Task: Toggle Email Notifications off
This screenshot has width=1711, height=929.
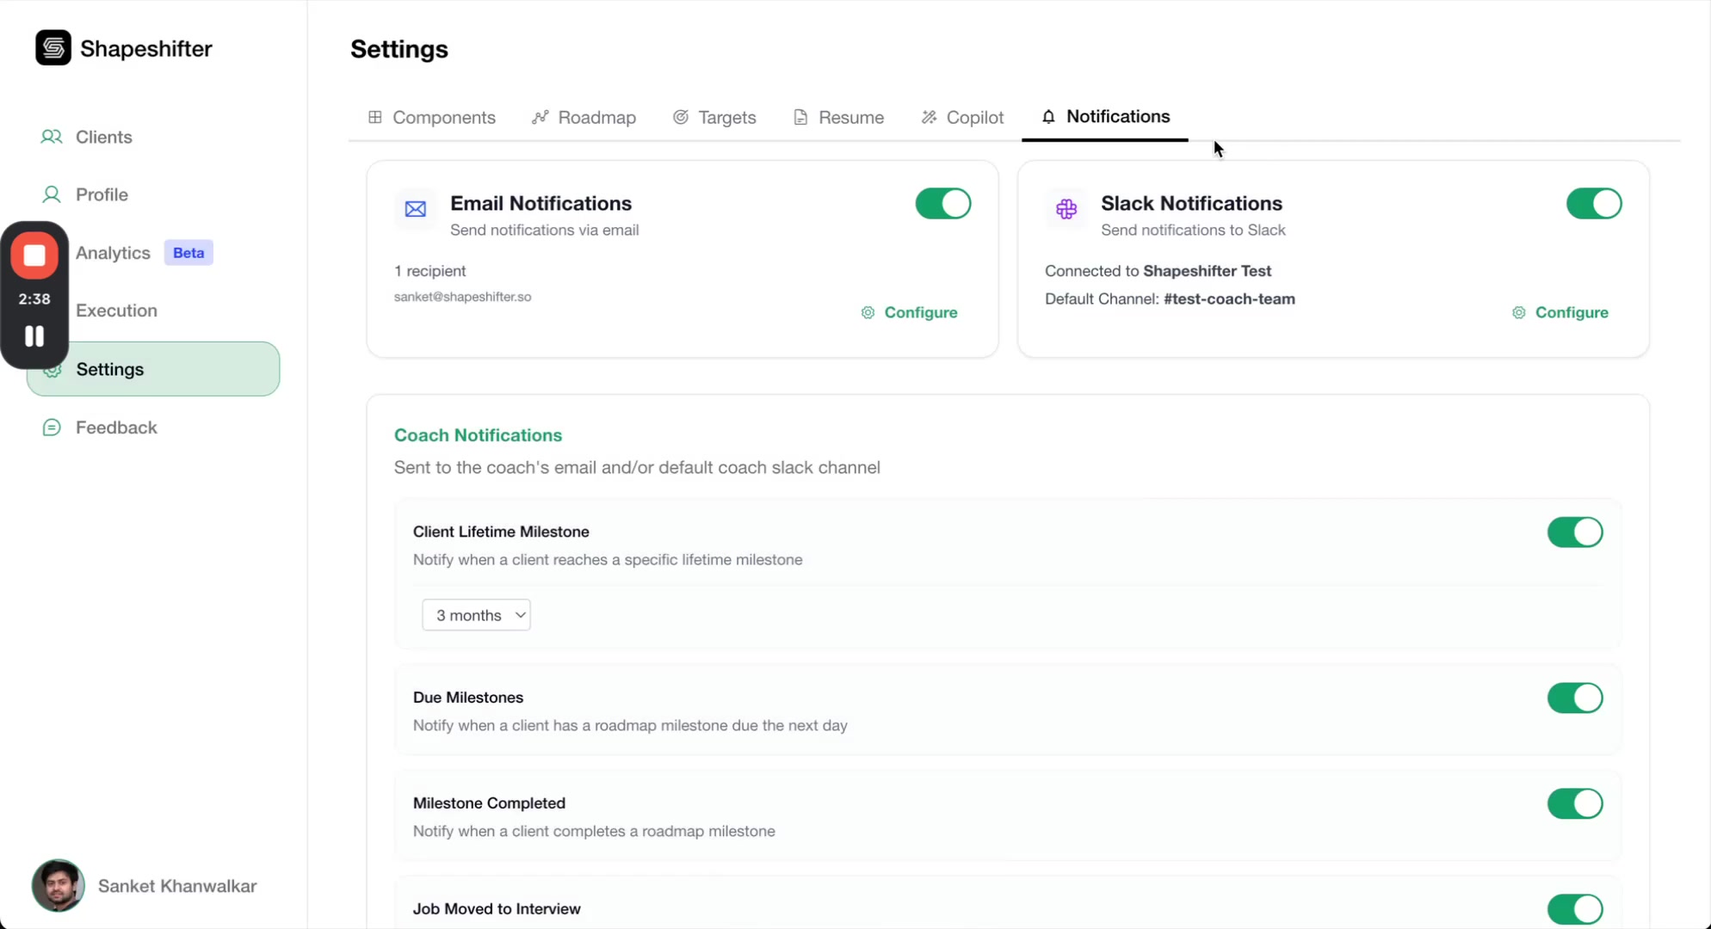Action: (942, 204)
